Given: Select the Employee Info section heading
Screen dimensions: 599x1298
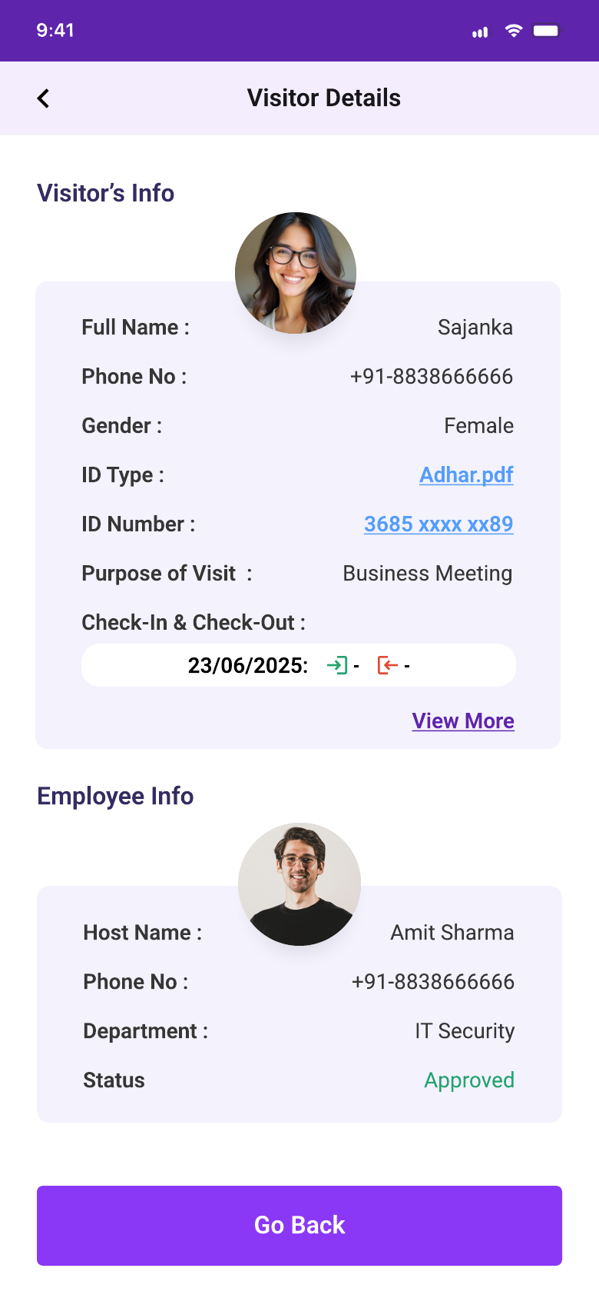Looking at the screenshot, I should click(115, 796).
